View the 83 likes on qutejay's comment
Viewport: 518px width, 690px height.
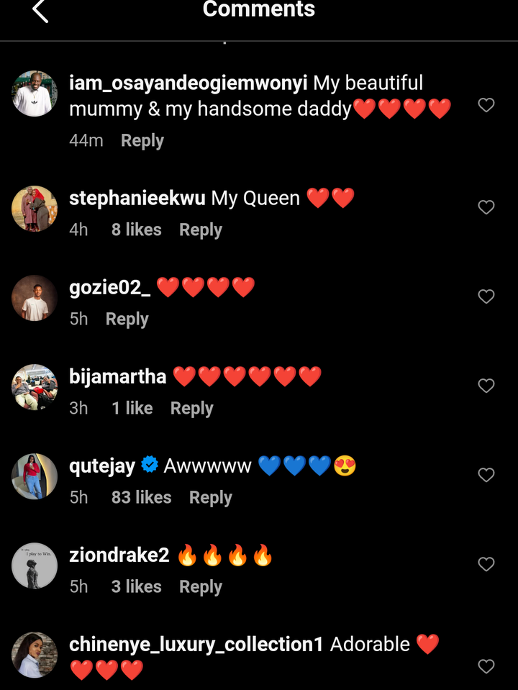[x=141, y=497]
